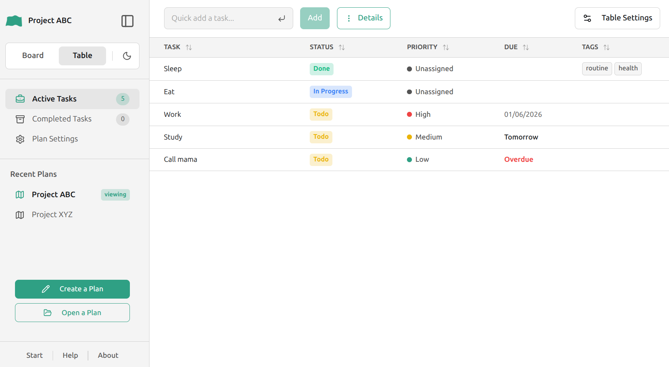The width and height of the screenshot is (669, 367).
Task: Click the viewing badge next to Project ABC
Action: 115,194
